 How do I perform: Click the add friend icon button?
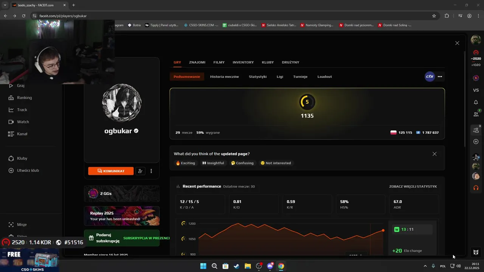click(x=140, y=171)
